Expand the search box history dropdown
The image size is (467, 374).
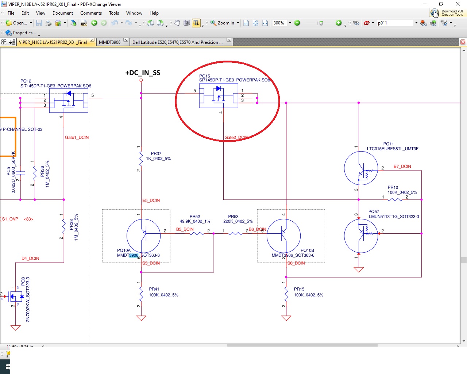(x=416, y=23)
